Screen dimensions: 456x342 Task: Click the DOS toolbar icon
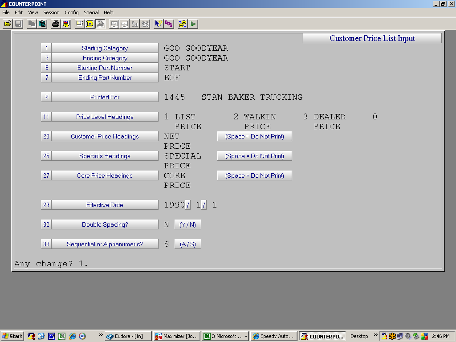[x=169, y=24]
